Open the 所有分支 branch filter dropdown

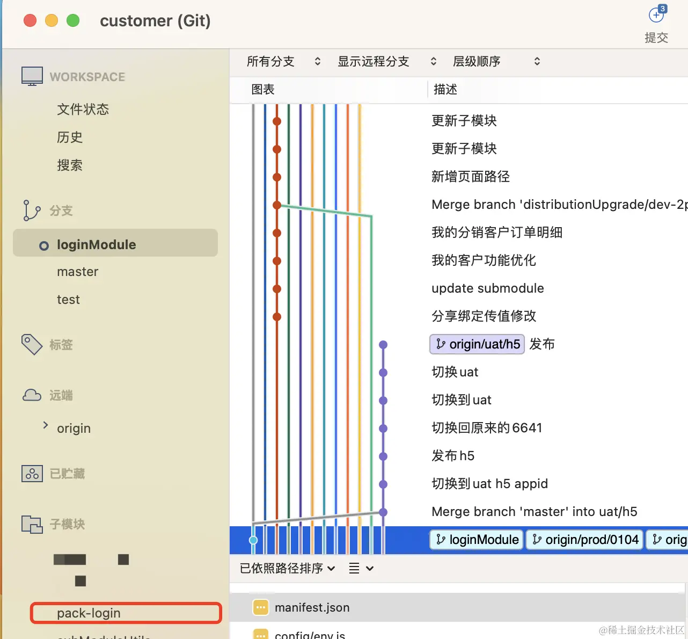(283, 62)
